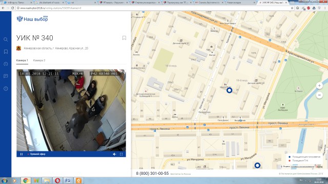
Task: Click the red adblock extension icon
Action: tap(309, 8)
